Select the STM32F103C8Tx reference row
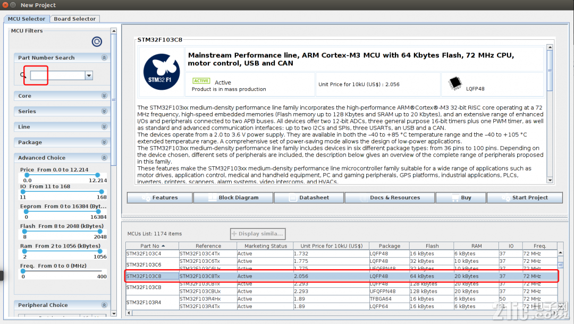This screenshot has height=324, width=574. click(208, 276)
